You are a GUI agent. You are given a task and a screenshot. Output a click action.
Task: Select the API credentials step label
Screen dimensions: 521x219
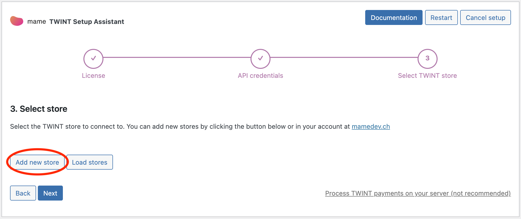(260, 76)
